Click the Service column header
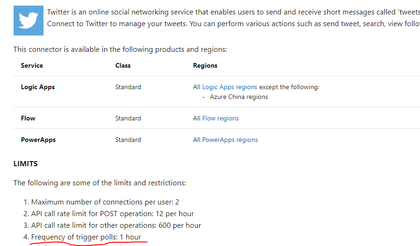Viewport: 420px width, 246px height. pos(32,65)
